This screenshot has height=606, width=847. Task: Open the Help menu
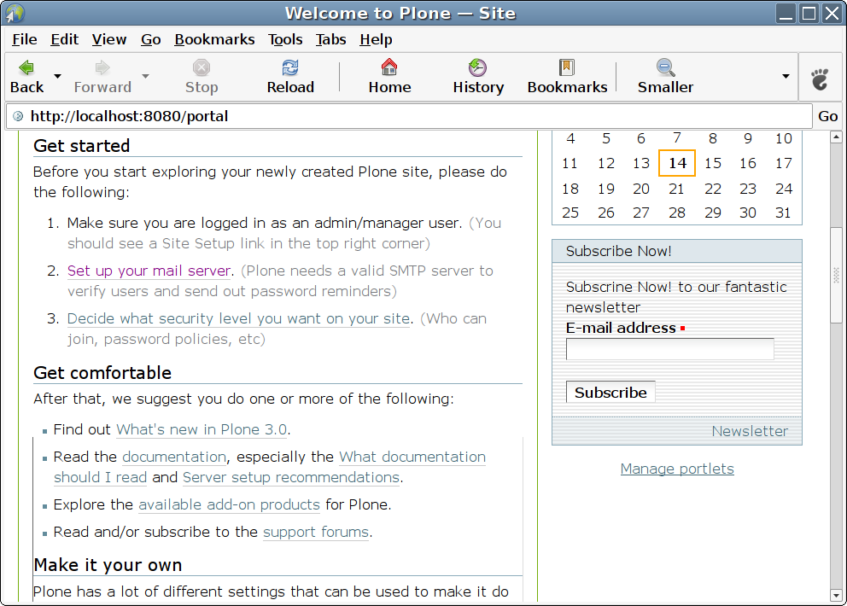point(376,39)
